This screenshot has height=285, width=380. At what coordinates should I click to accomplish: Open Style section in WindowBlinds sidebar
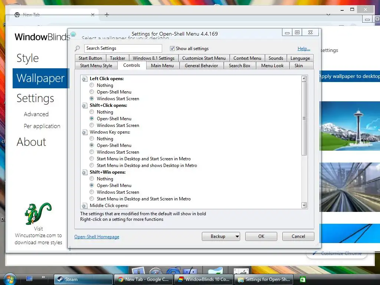(x=27, y=58)
